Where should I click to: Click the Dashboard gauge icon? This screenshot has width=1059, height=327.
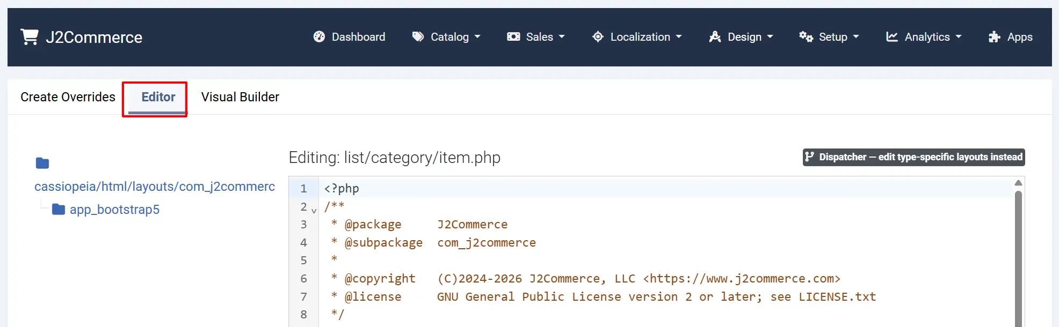[319, 36]
